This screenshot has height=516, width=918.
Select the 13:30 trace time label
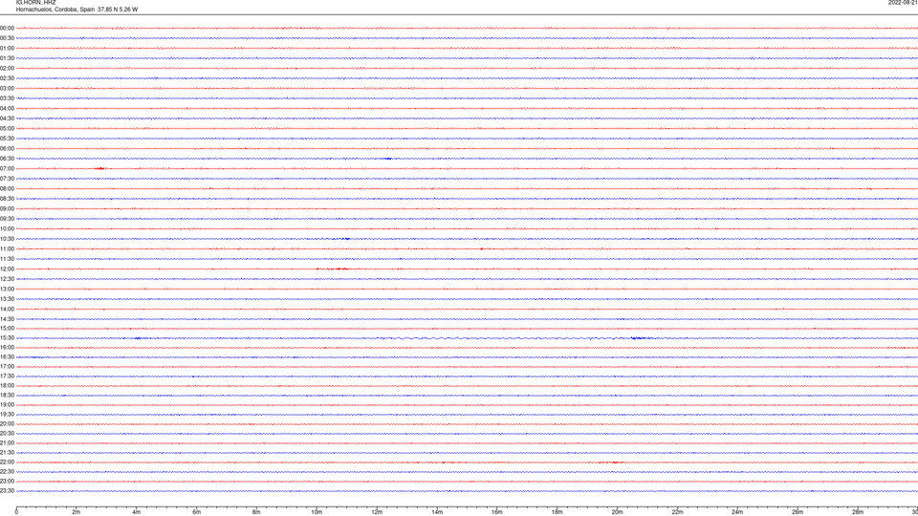pos(7,299)
